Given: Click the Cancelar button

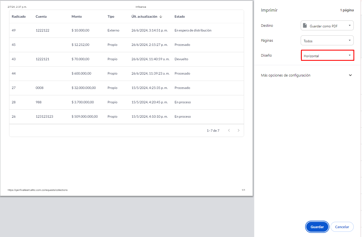Looking at the screenshot, I should tap(342, 227).
